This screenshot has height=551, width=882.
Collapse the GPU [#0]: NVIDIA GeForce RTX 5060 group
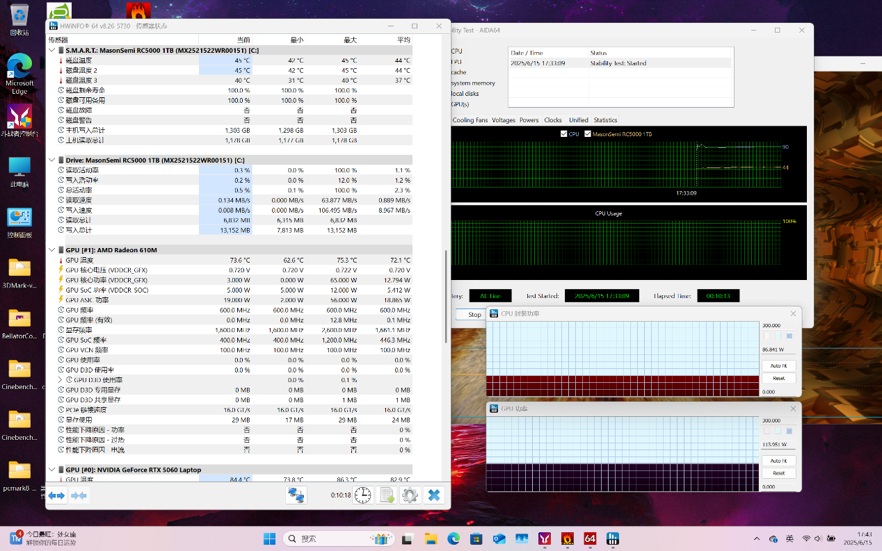(52, 470)
